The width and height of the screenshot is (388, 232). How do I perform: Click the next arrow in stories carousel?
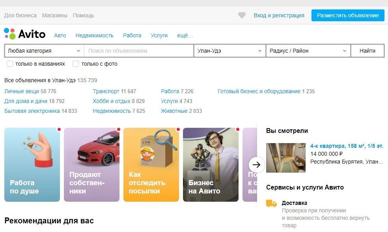pos(256,164)
